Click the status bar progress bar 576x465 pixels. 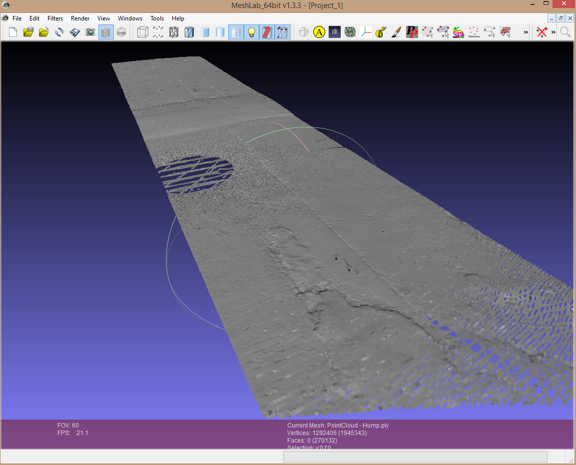(x=415, y=457)
